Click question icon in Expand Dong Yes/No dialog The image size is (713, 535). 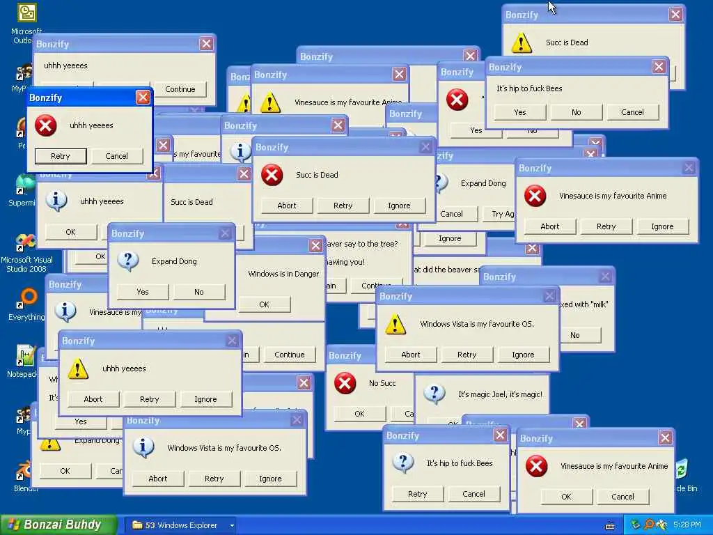click(128, 261)
